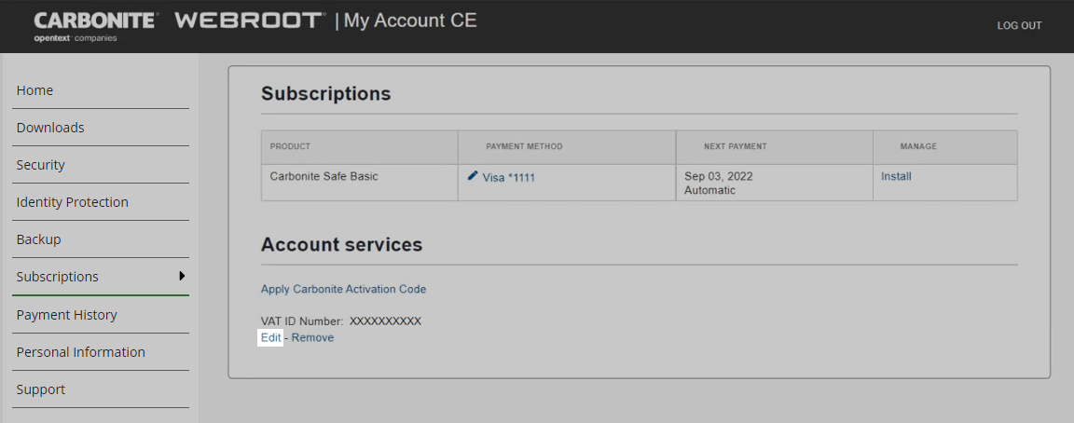This screenshot has width=1074, height=423.
Task: Open the Security section
Action: click(40, 165)
